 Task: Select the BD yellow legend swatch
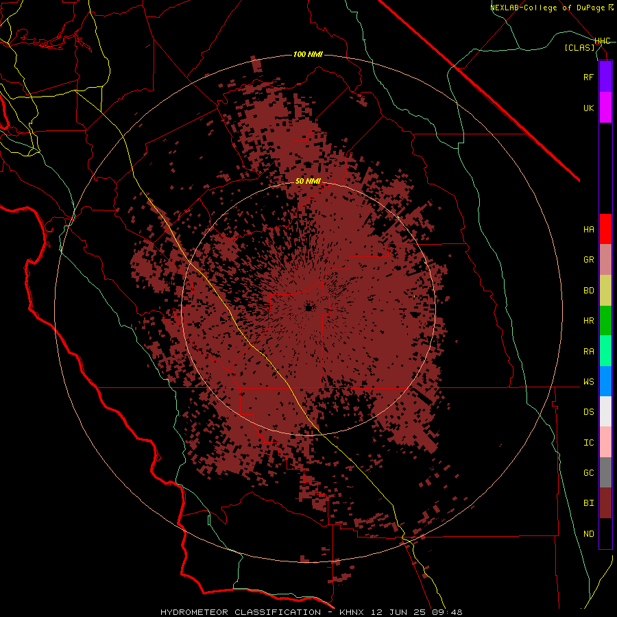click(x=605, y=291)
